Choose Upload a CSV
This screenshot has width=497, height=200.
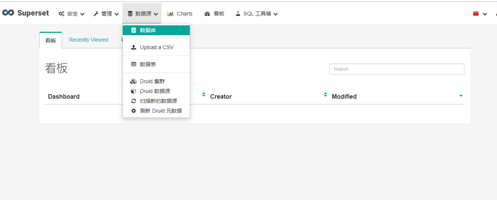pyautogui.click(x=156, y=47)
